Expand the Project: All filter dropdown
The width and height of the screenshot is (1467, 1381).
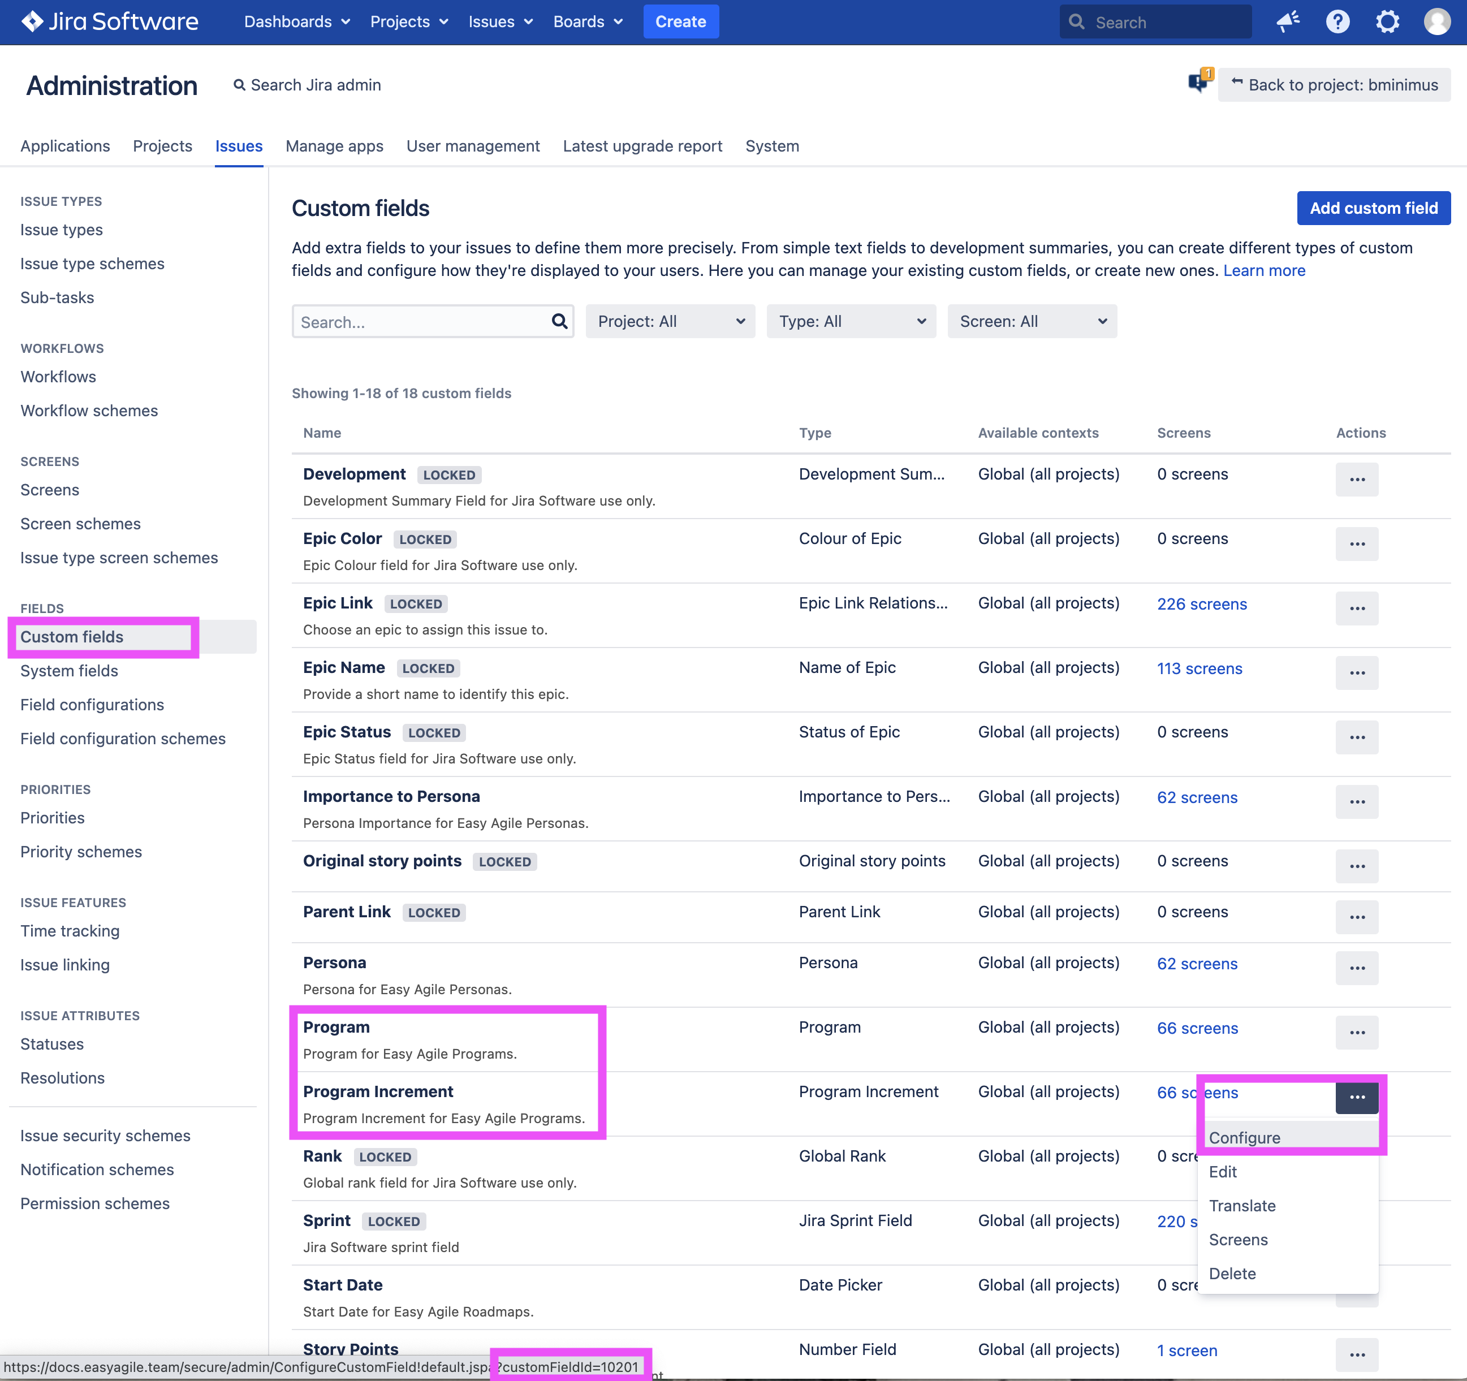pos(670,321)
